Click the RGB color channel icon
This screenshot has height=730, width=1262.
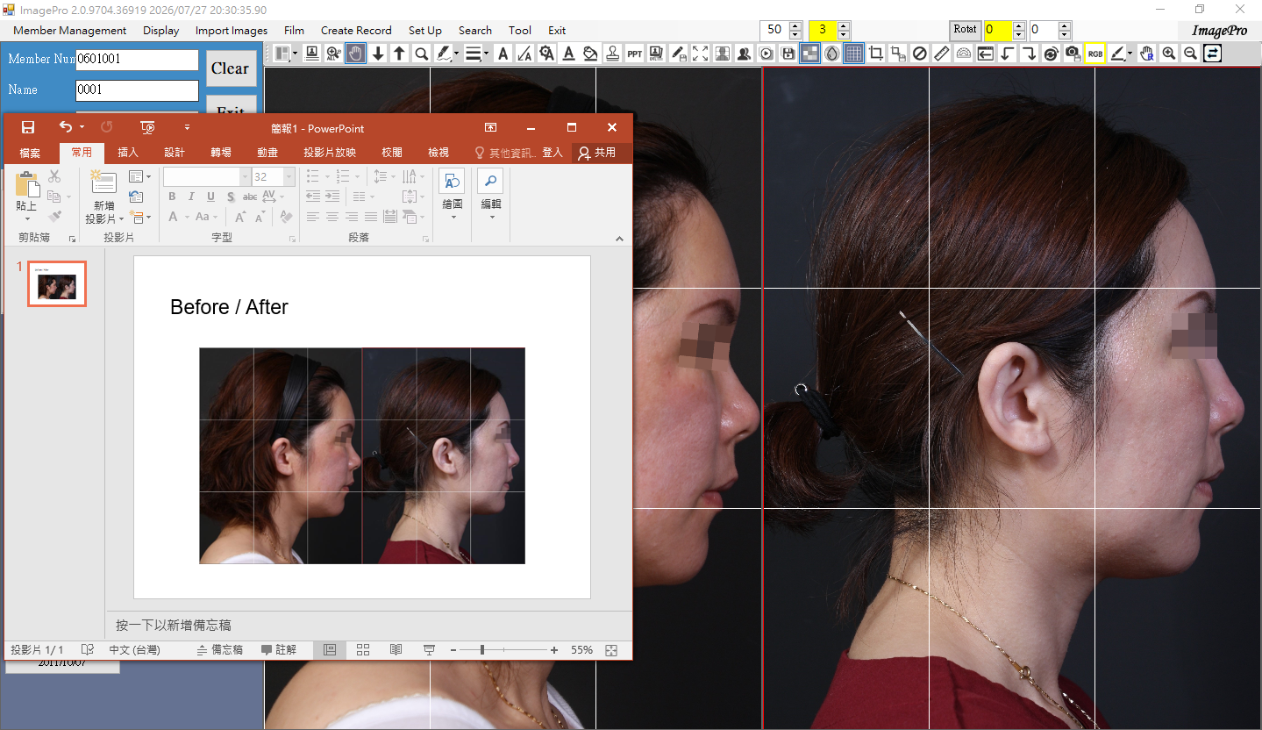[1095, 54]
